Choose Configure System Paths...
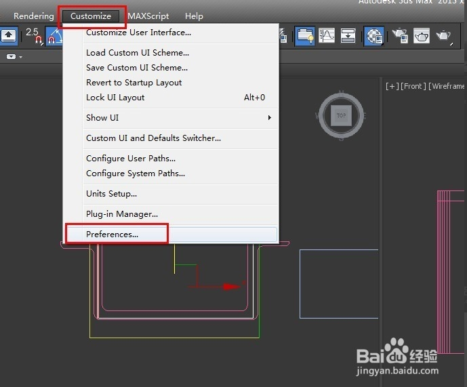Viewport: 467px width, 387px height. tap(171, 173)
